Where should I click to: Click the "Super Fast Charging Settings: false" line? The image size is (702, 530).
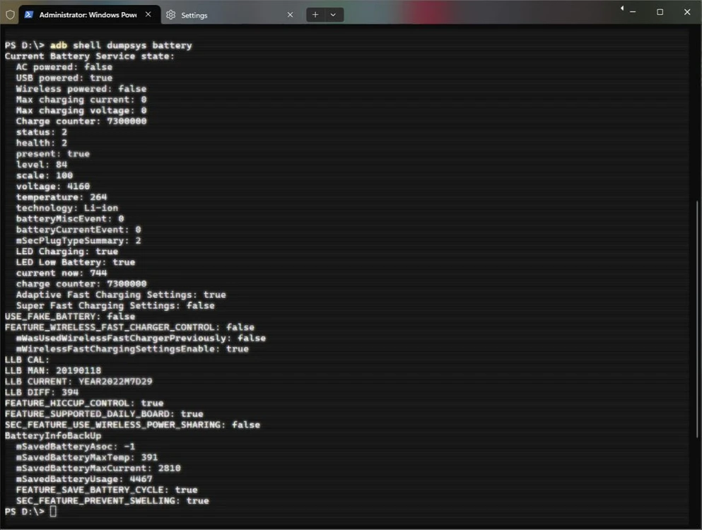tap(115, 306)
